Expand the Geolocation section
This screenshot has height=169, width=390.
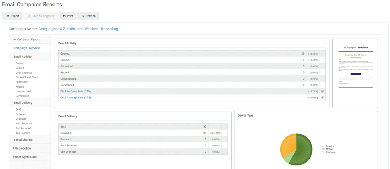tap(13, 148)
